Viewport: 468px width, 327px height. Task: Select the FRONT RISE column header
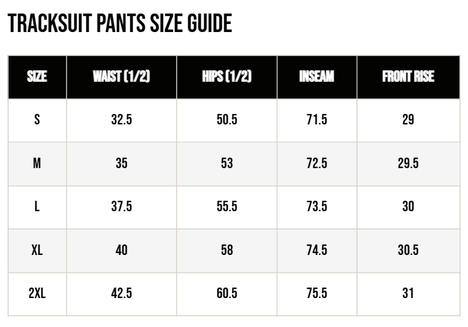coord(408,76)
